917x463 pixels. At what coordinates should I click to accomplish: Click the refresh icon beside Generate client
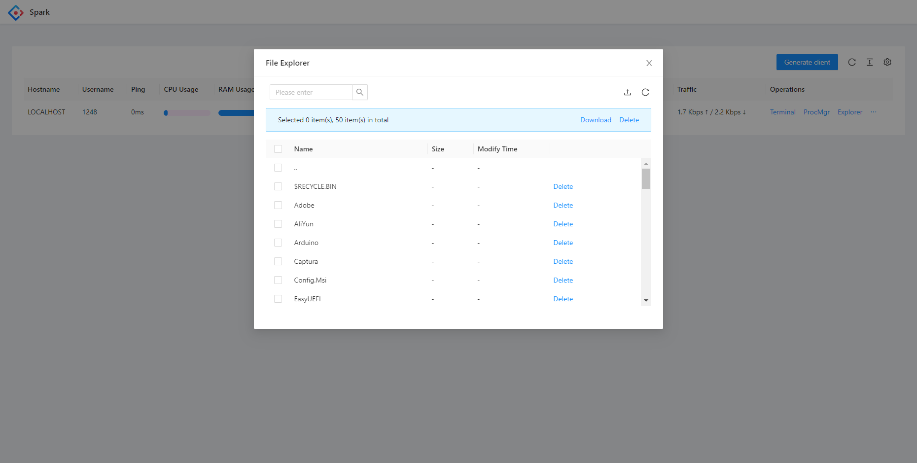[852, 62]
